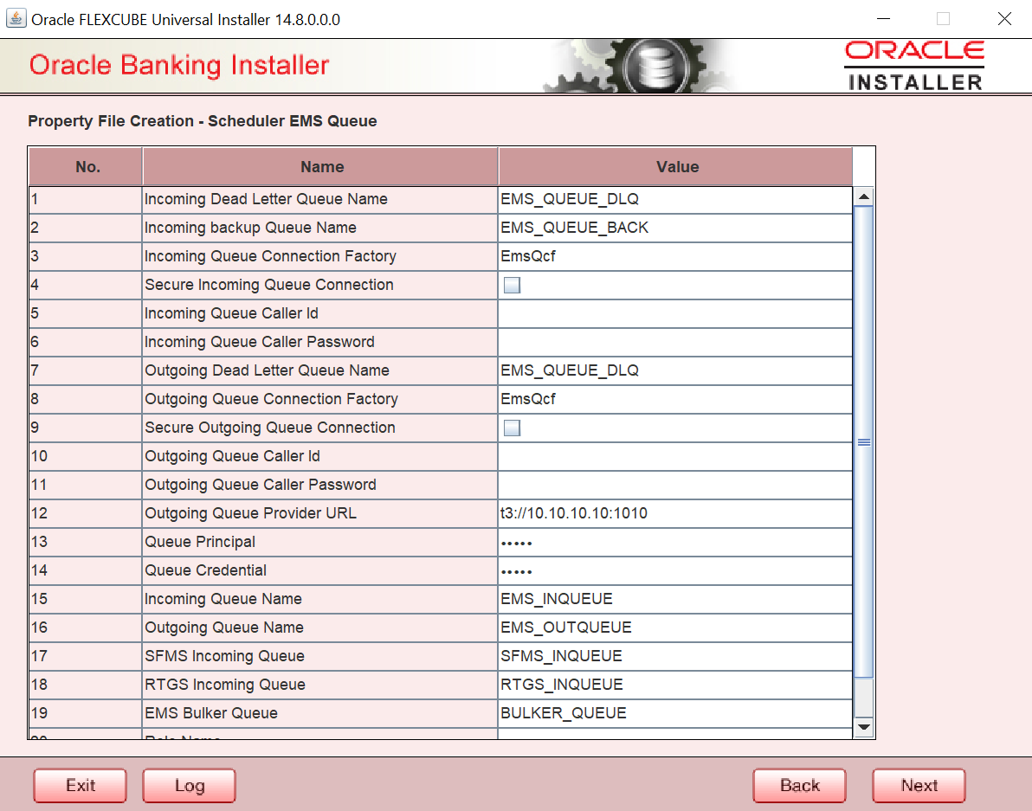Edit the SFMS_INQUEUE value field
Screen dimensions: 1032x811
[675, 656]
